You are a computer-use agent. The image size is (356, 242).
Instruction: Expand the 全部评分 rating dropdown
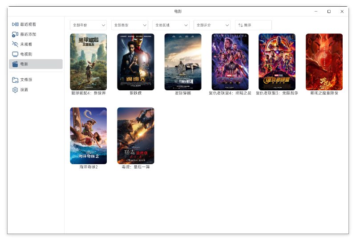pyautogui.click(x=212, y=25)
